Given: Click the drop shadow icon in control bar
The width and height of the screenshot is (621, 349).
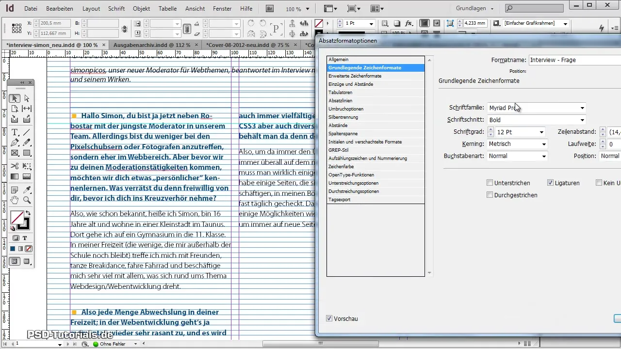Looking at the screenshot, I should [397, 24].
